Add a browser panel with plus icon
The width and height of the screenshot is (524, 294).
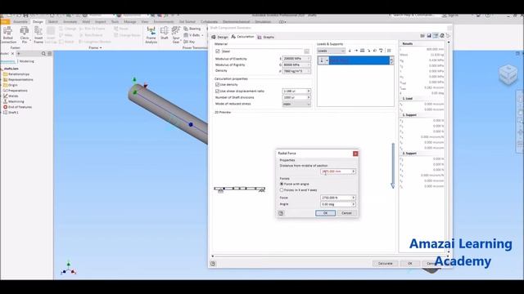(x=19, y=54)
